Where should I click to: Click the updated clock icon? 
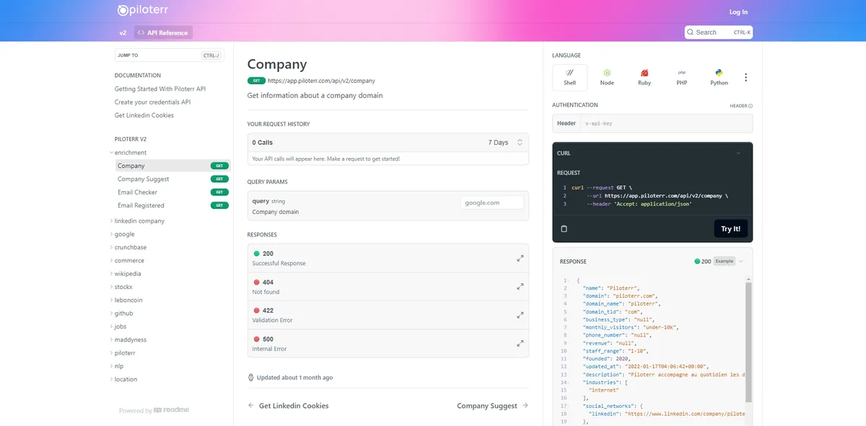(x=251, y=377)
